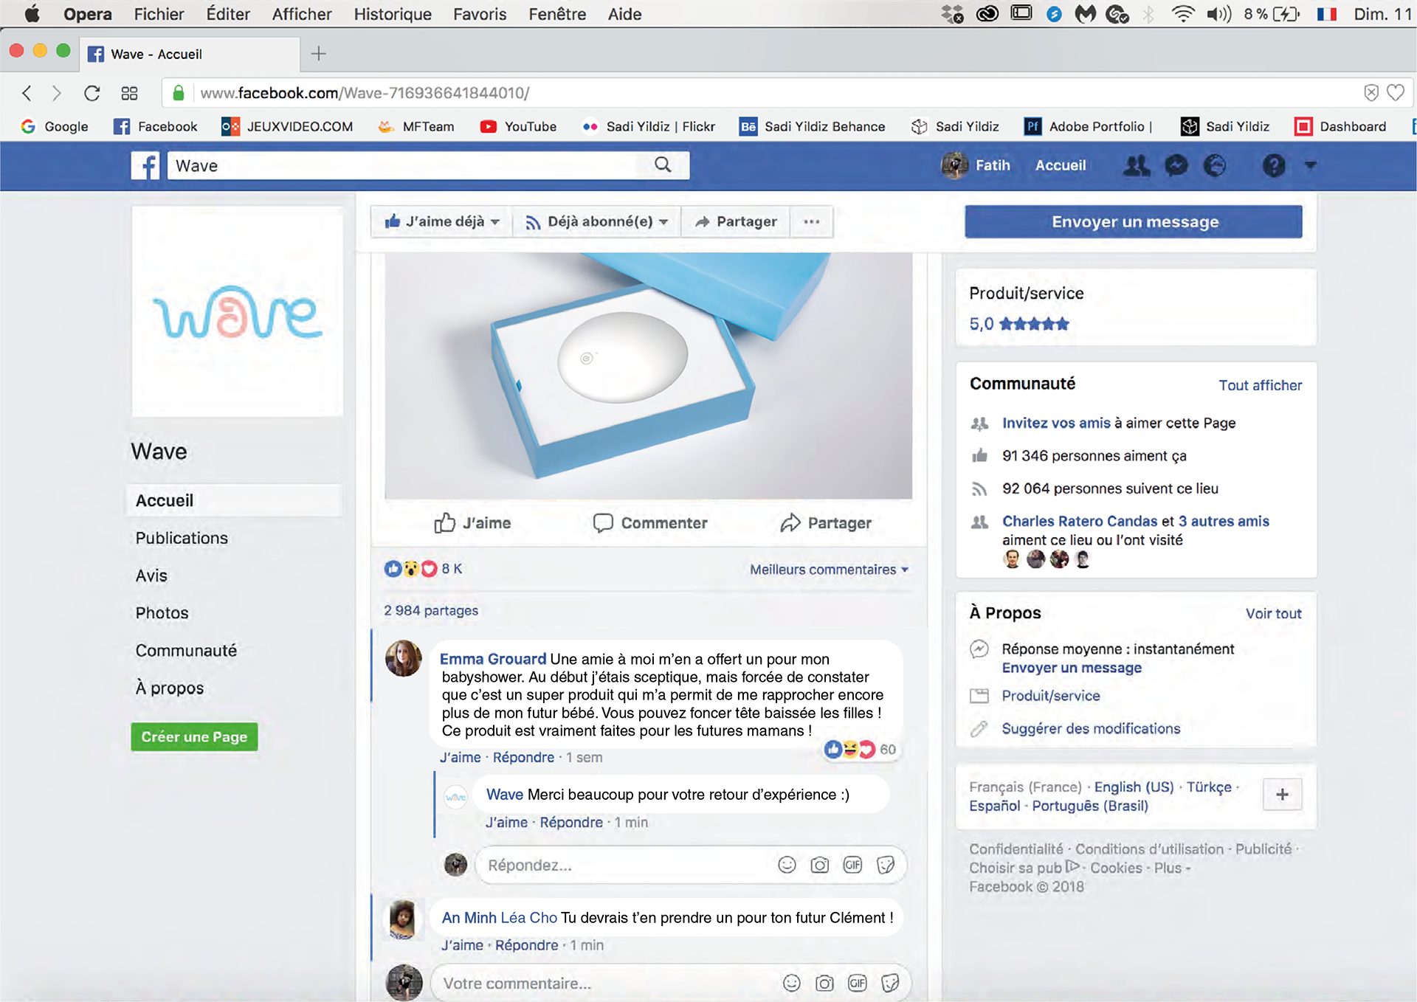1417x1002 pixels.
Task: Click emoji icon in Votre commentaire field
Action: coord(791,983)
